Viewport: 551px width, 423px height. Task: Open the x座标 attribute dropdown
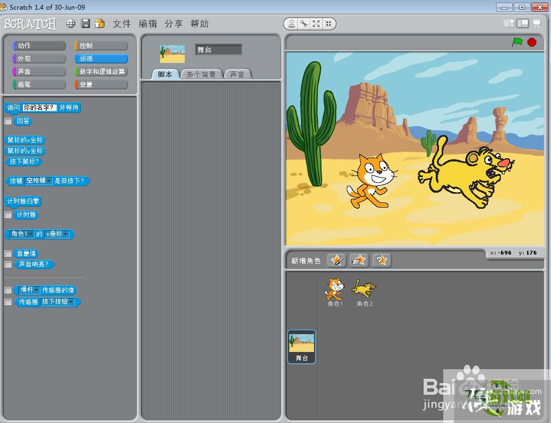[57, 234]
